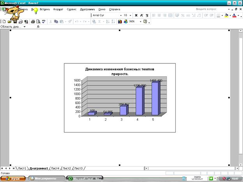Toggle bold formatting (Ж)
Image resolution: width=243 pixels, height=182 pixels.
coord(136,15)
